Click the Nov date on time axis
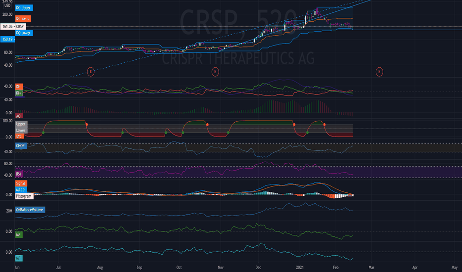 (221, 267)
